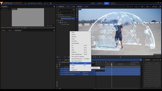Choose the Mask rectangle tool in viewer toolbar

click(x=77, y=15)
